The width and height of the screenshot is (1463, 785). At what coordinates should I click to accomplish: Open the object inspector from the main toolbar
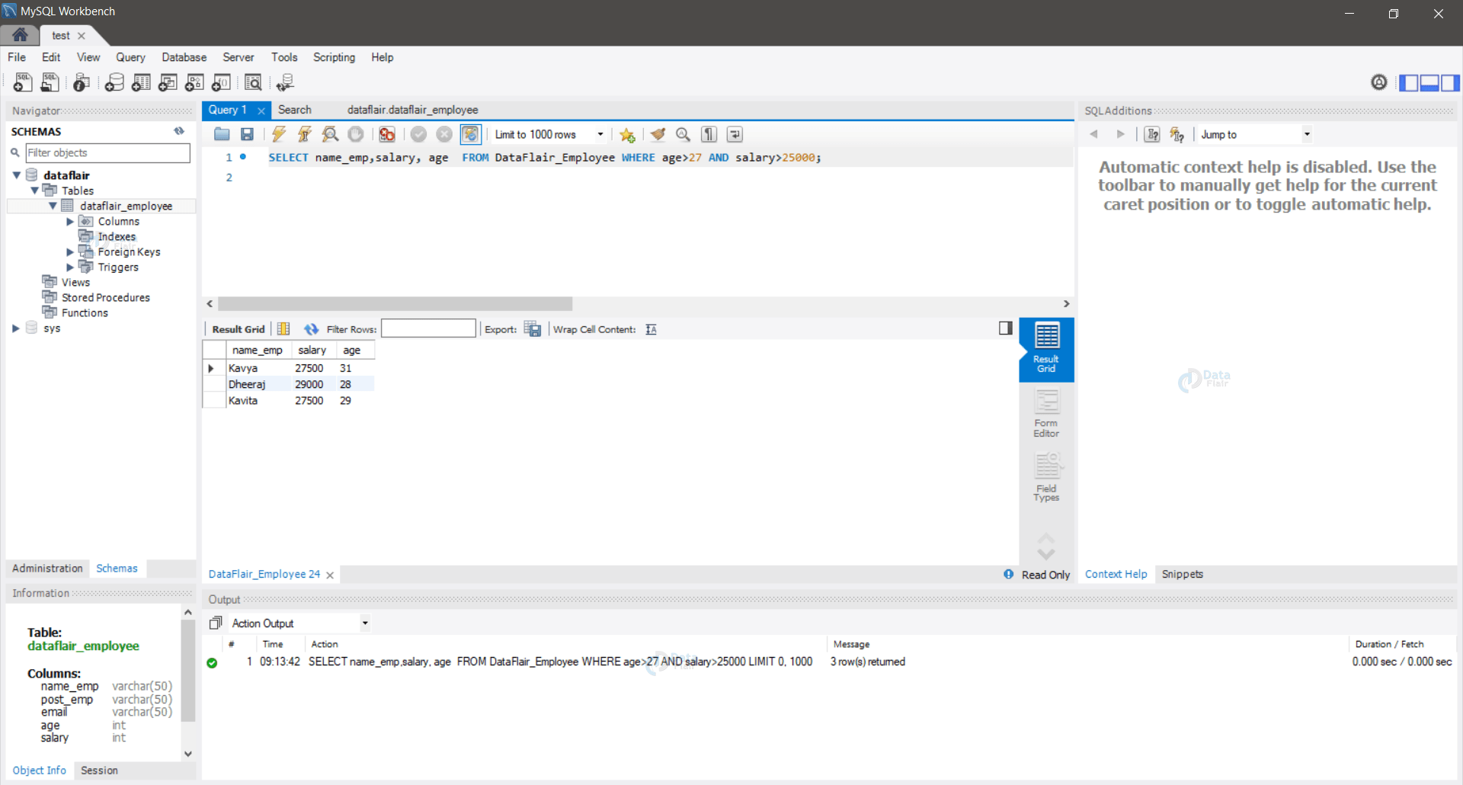tap(82, 82)
